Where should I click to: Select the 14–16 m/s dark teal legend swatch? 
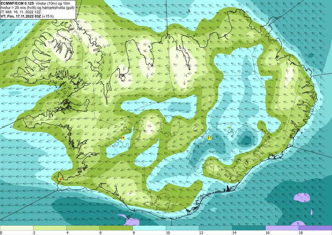pos(249,228)
